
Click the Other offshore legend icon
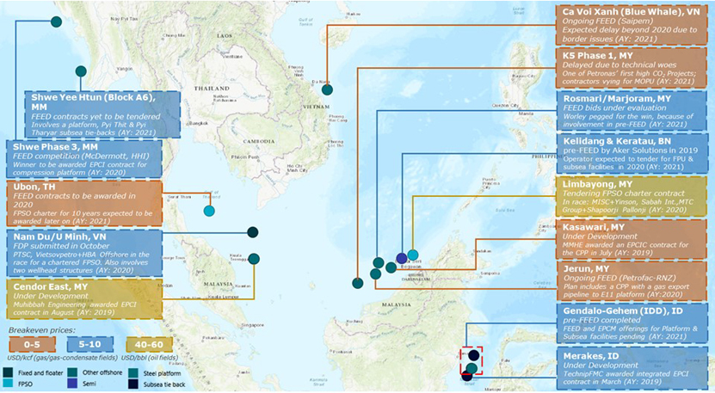[72, 372]
